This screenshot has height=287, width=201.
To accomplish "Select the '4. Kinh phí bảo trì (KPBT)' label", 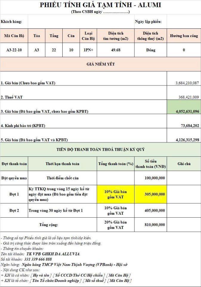I will (x=23, y=126).
